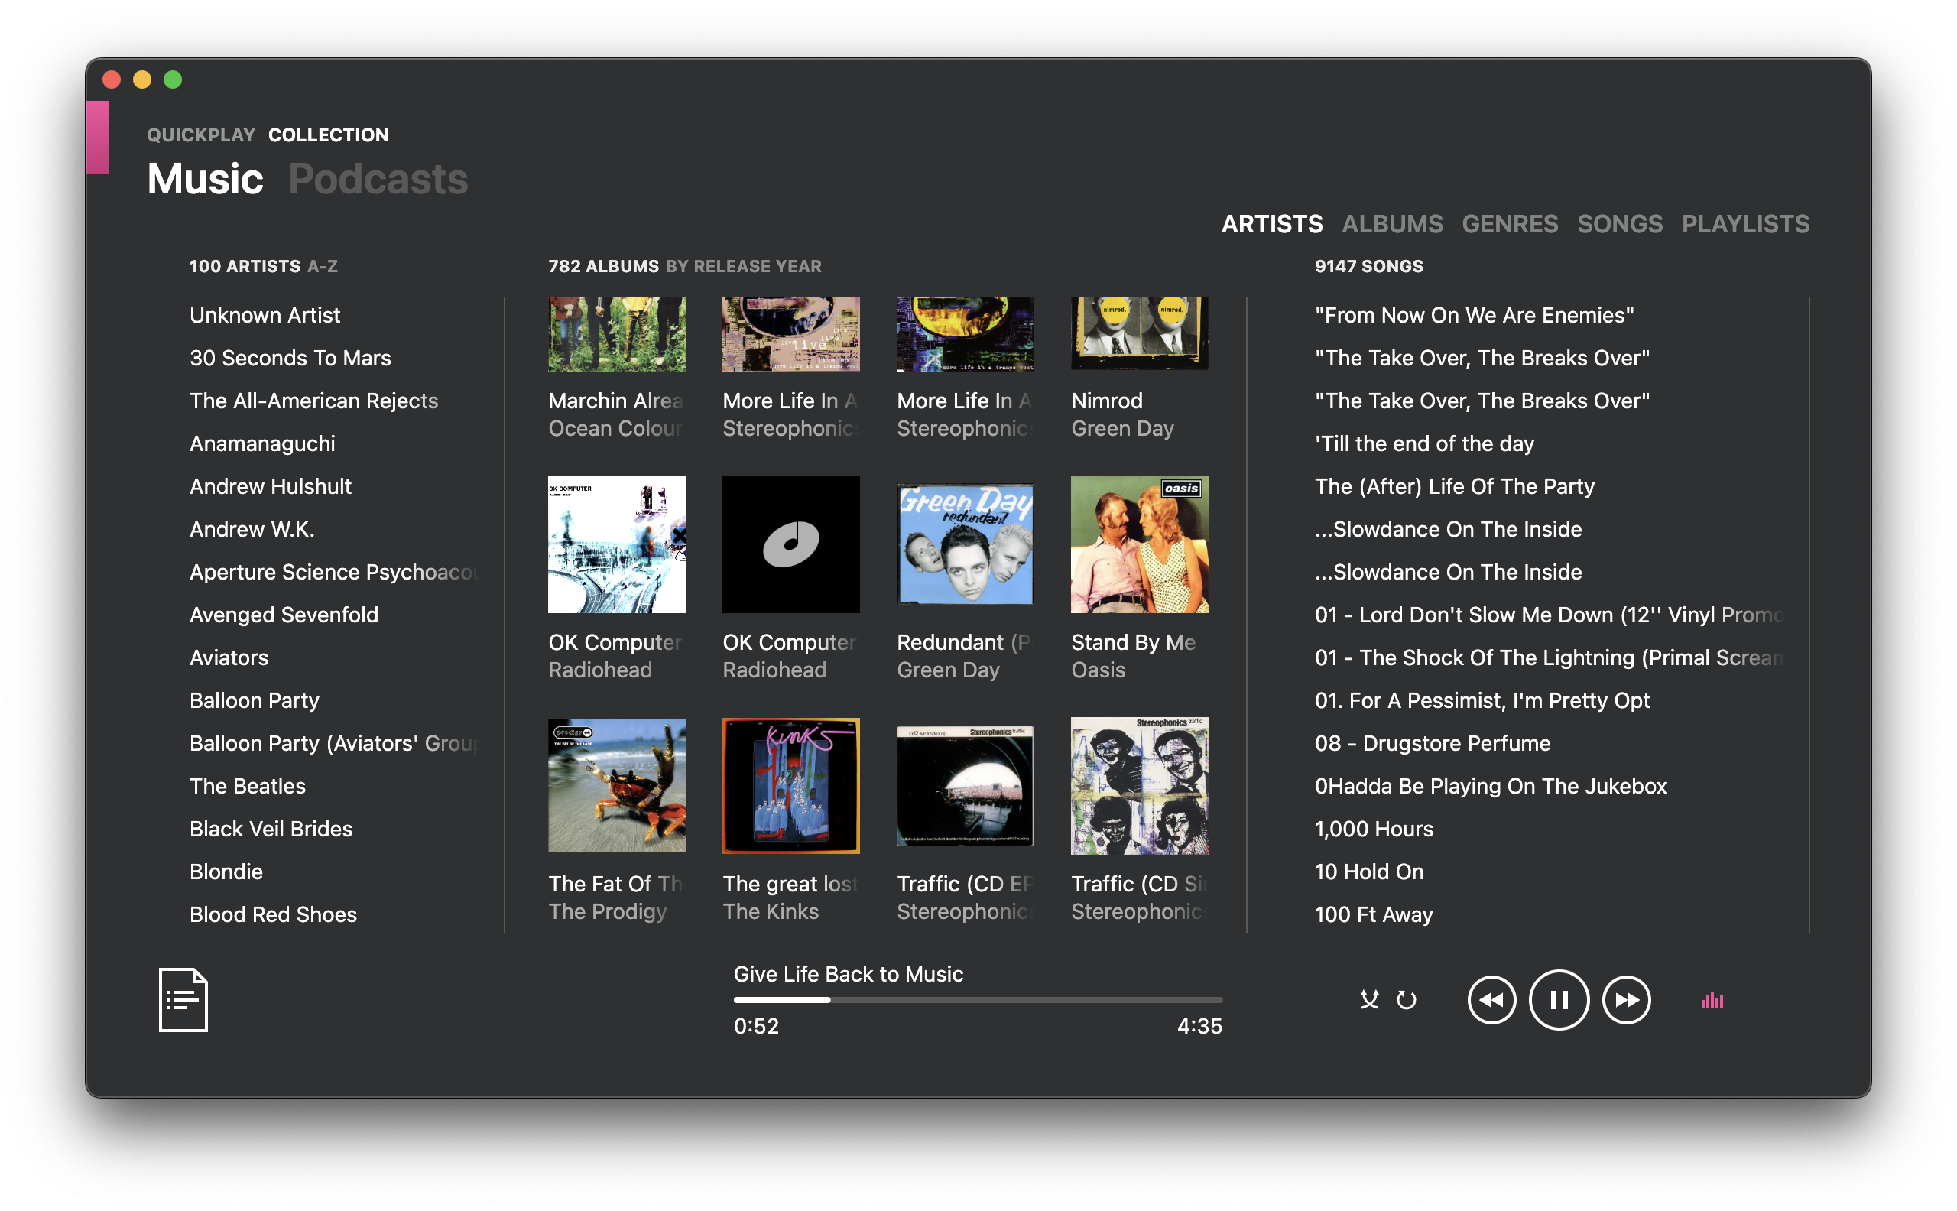
Task: Select artist Blondie
Action: [226, 872]
